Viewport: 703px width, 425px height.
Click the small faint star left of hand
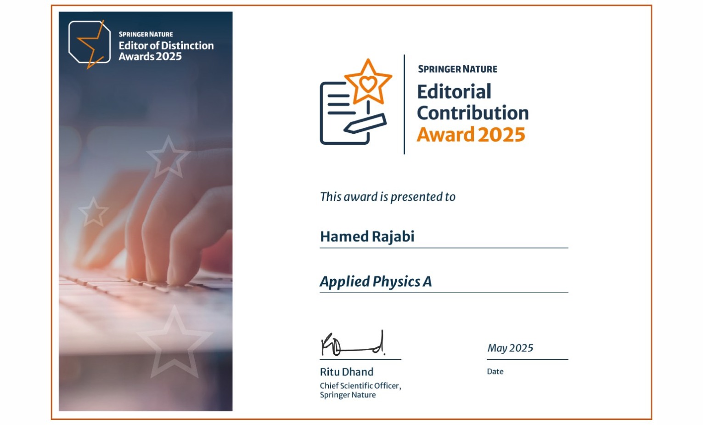coord(93,212)
